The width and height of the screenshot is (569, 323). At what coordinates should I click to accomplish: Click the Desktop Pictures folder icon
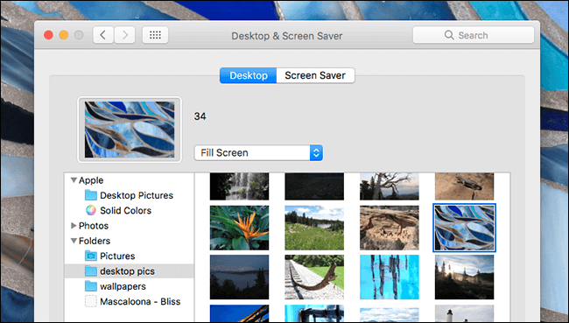click(91, 195)
